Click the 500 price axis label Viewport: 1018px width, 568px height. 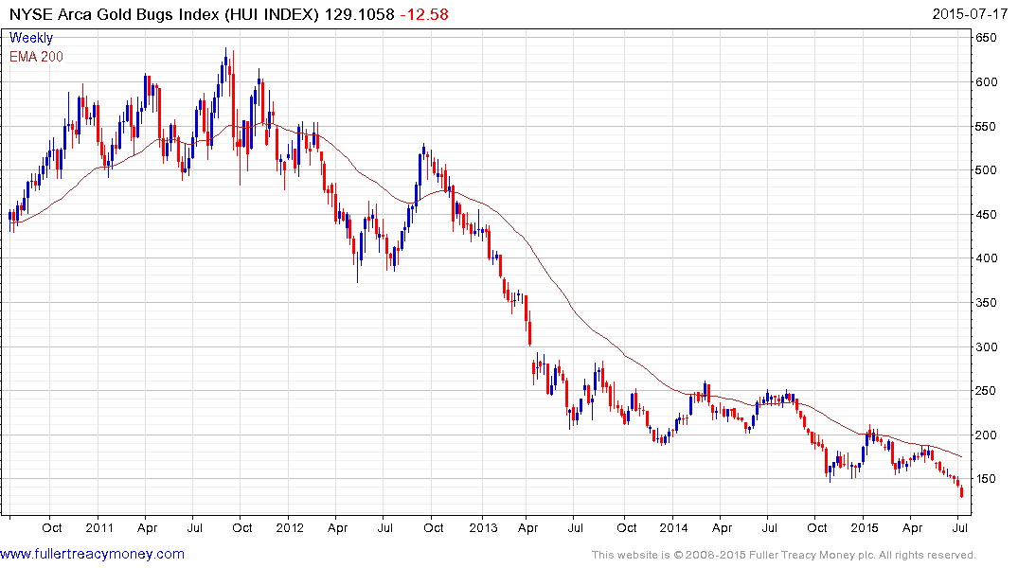coord(986,170)
